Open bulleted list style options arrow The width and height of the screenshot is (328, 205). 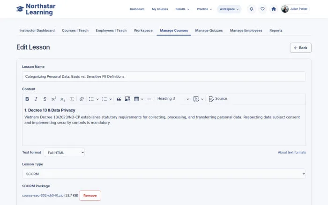tap(97, 99)
